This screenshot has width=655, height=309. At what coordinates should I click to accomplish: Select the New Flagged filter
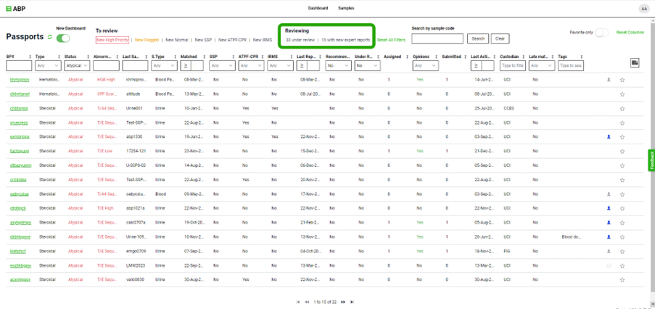(x=147, y=40)
